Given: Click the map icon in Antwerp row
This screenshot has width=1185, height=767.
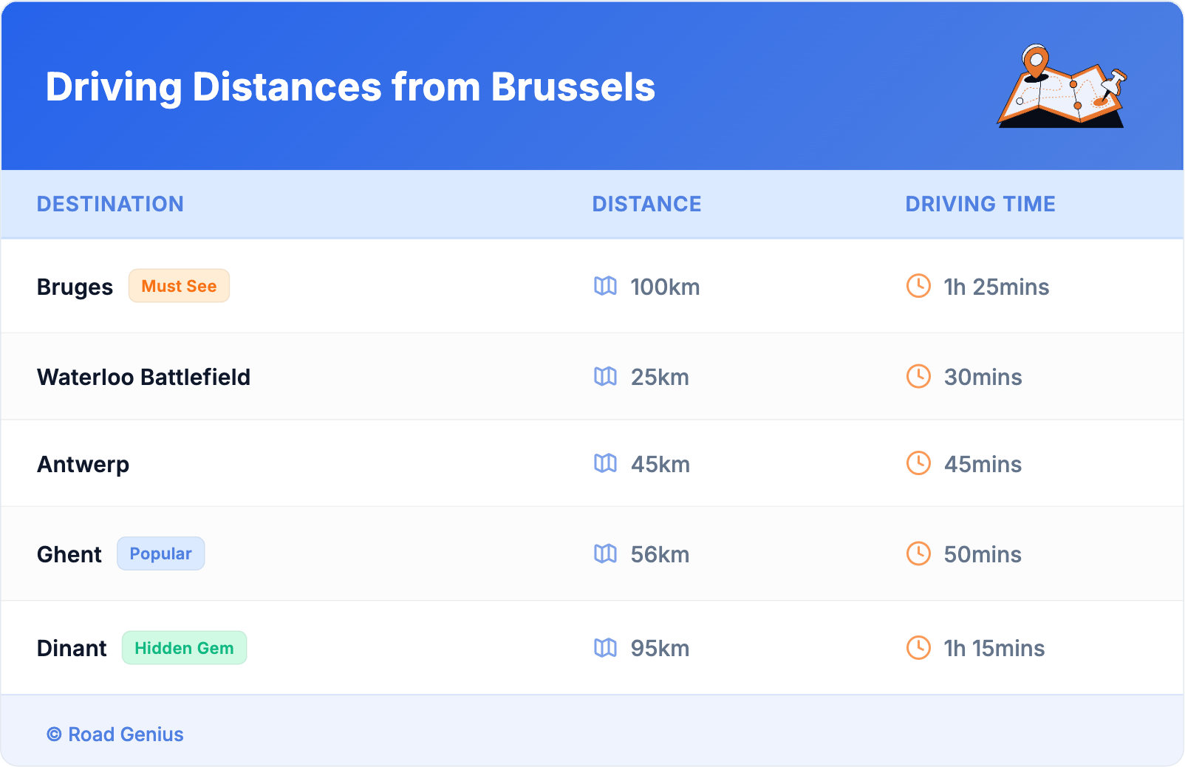Looking at the screenshot, I should [605, 463].
